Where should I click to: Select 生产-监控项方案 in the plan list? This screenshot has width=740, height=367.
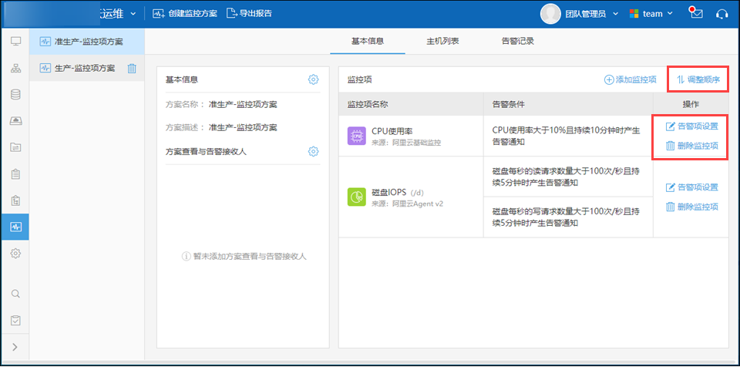[84, 68]
